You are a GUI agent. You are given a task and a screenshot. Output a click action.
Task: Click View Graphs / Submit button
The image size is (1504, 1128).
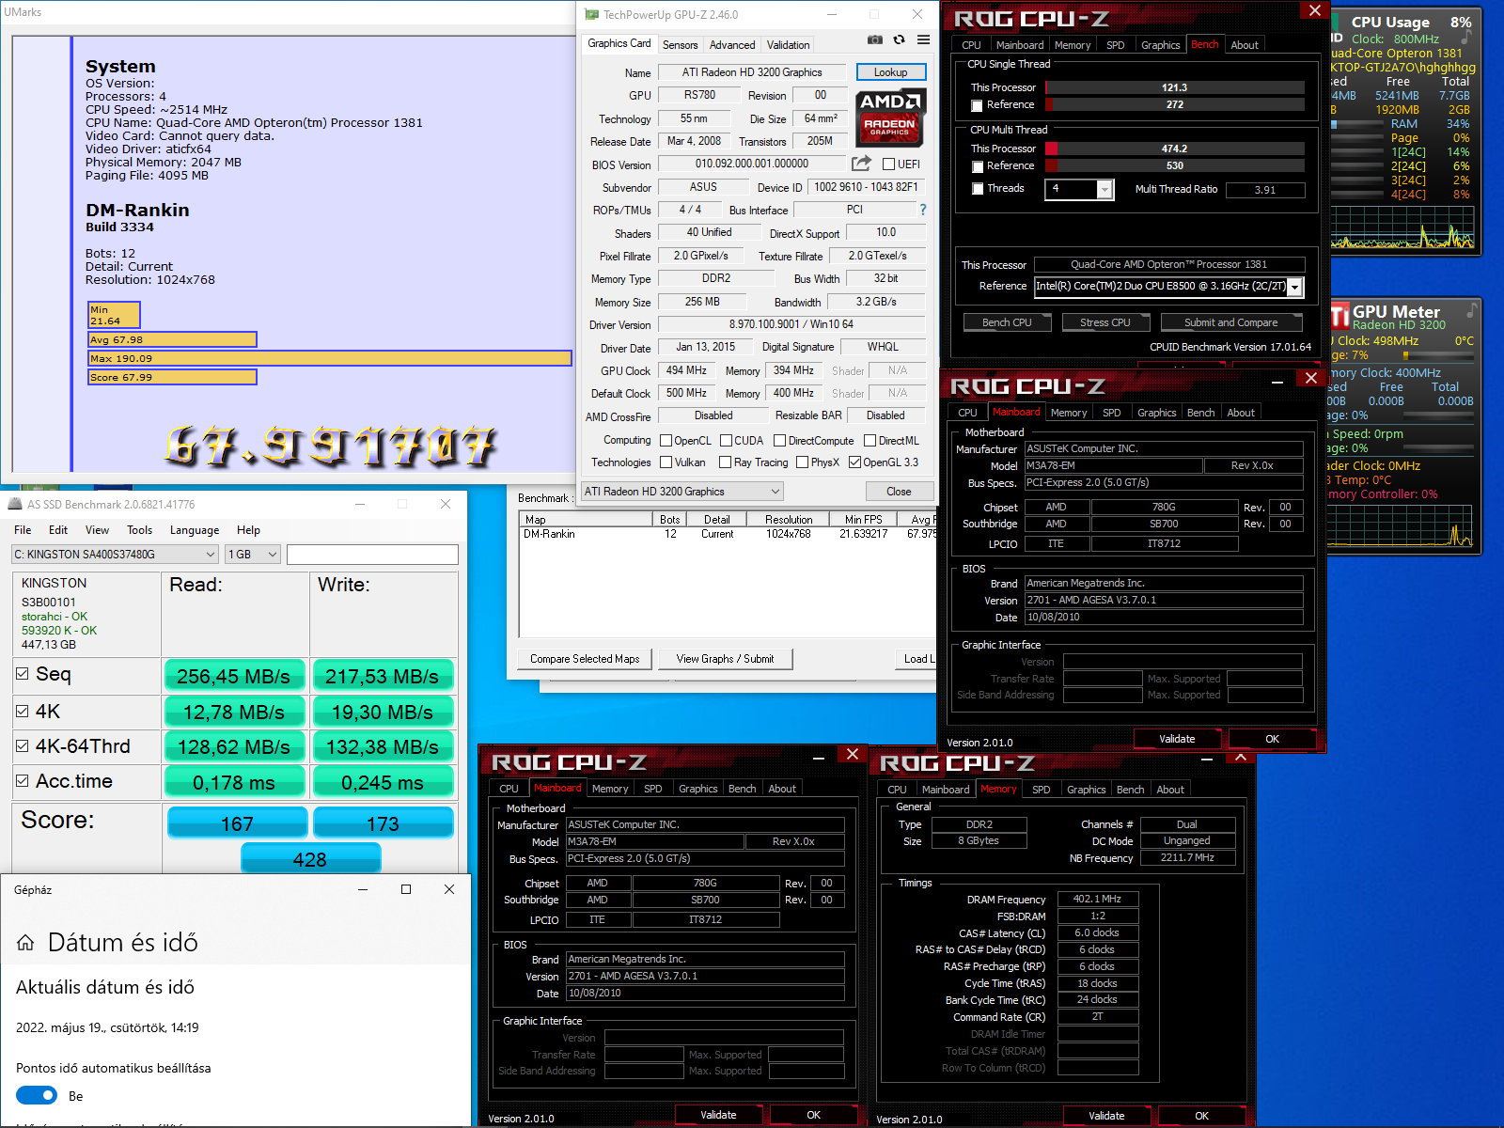click(725, 659)
